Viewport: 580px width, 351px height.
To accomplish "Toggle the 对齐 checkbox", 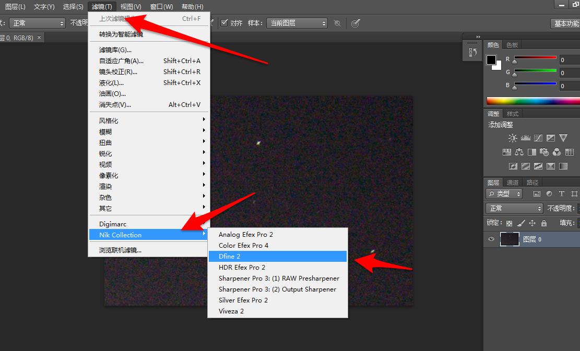I will click(x=224, y=23).
